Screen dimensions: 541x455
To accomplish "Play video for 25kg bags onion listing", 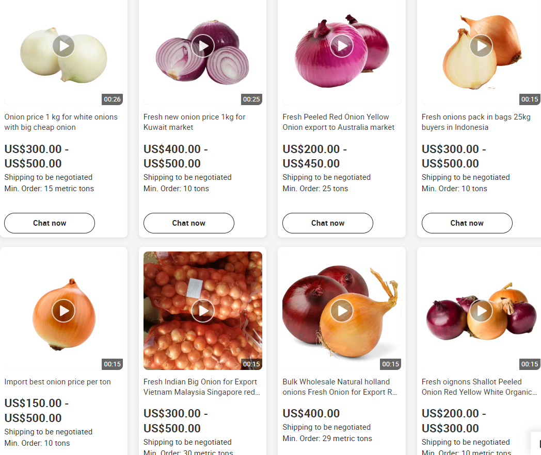I will [481, 46].
